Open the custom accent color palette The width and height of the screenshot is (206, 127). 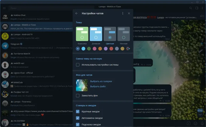tap(128, 49)
